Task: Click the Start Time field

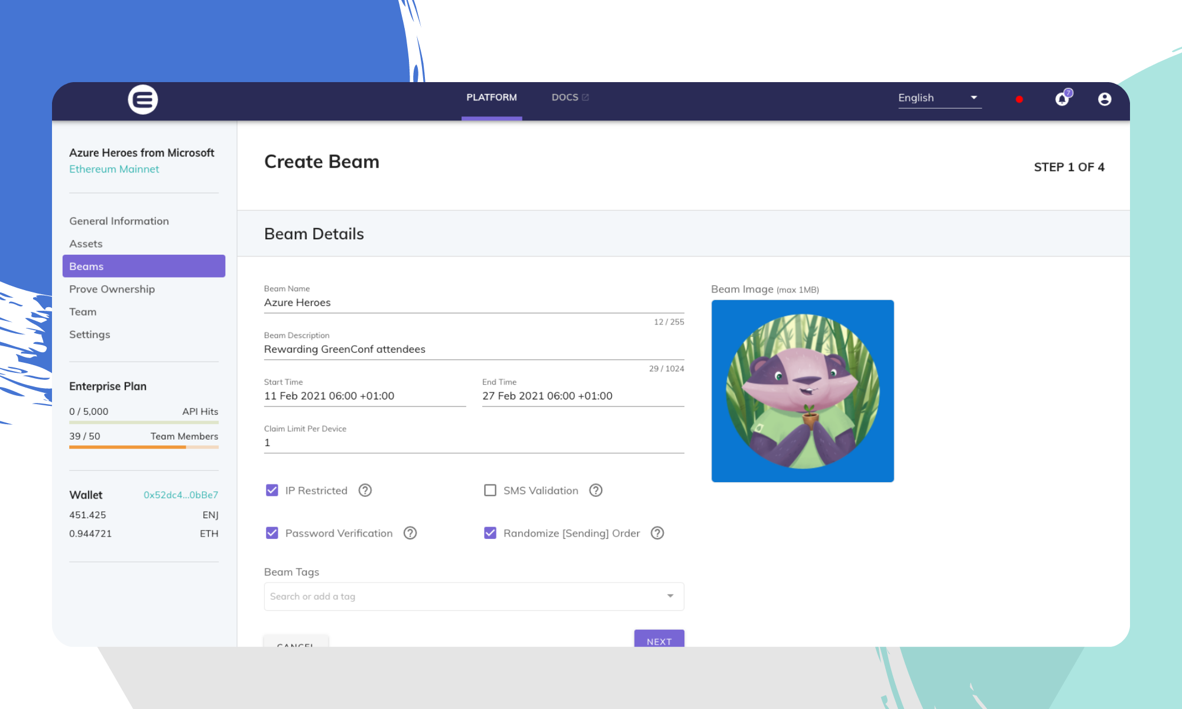Action: pyautogui.click(x=365, y=396)
